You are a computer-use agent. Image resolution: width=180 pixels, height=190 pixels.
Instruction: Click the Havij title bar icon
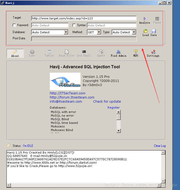[3, 3]
